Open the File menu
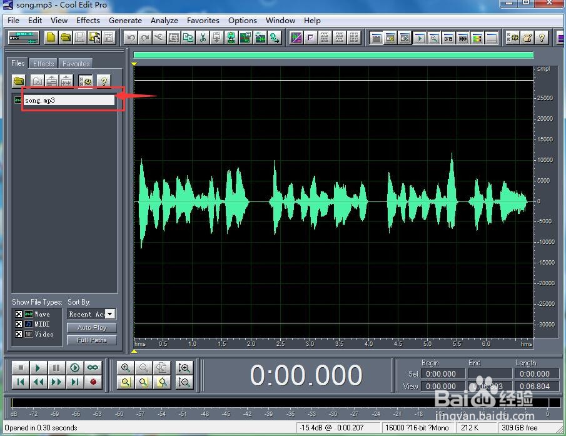Screen dimensions: 566x436 (x=13, y=20)
